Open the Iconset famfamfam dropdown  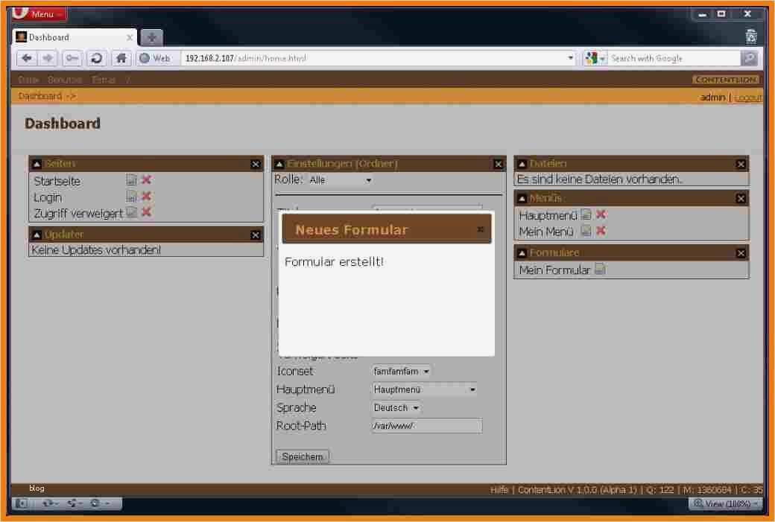[x=401, y=372]
